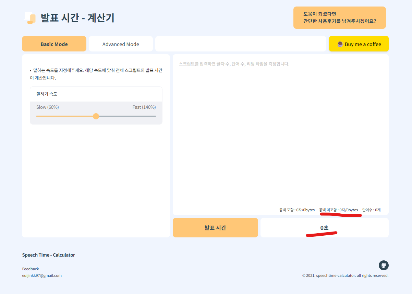
Task: Click the 발표 시간 calculate button
Action: 215,227
